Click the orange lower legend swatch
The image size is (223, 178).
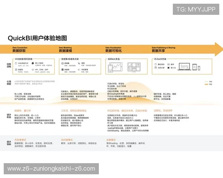(206, 84)
